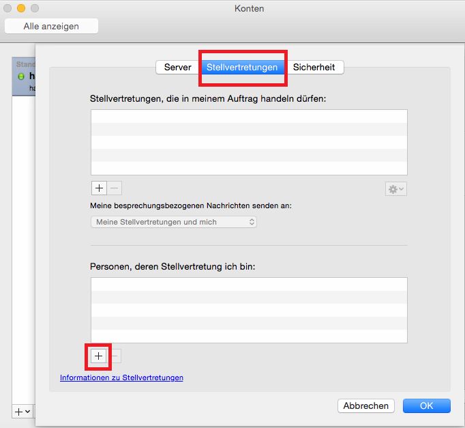The height and width of the screenshot is (428, 465).
Task: Click the gray zoom button in title bar
Action: [x=34, y=9]
